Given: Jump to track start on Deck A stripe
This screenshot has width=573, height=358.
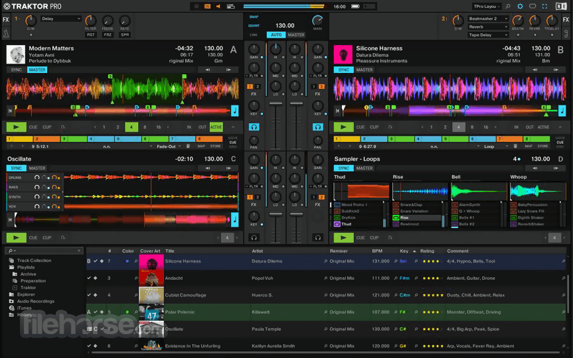Looking at the screenshot, I should [10, 111].
